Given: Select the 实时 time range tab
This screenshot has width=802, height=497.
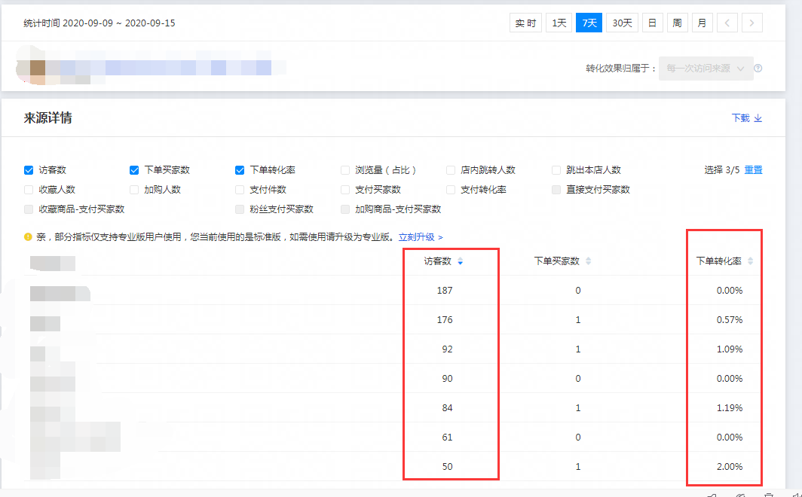Looking at the screenshot, I should [525, 23].
